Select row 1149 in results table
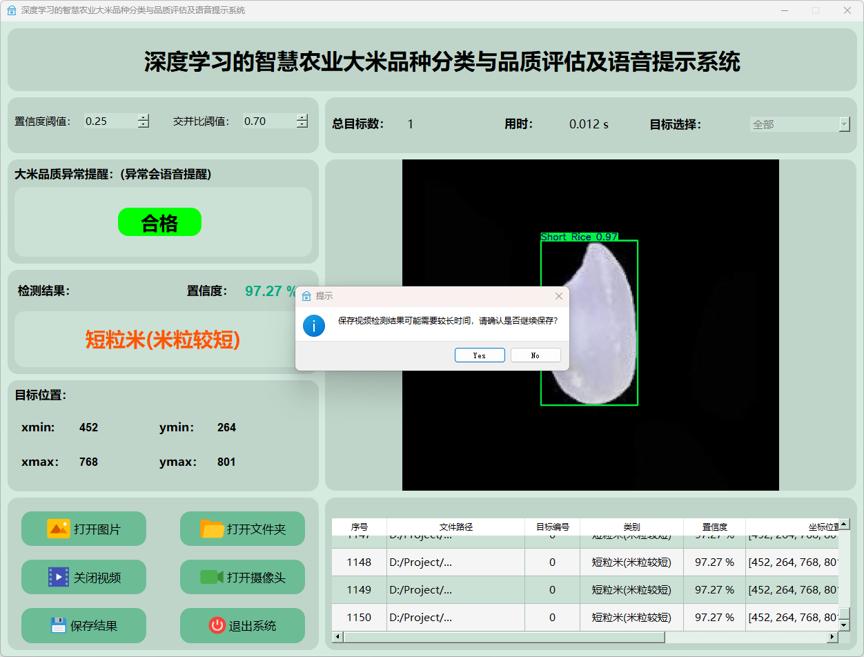The image size is (864, 657). click(359, 589)
